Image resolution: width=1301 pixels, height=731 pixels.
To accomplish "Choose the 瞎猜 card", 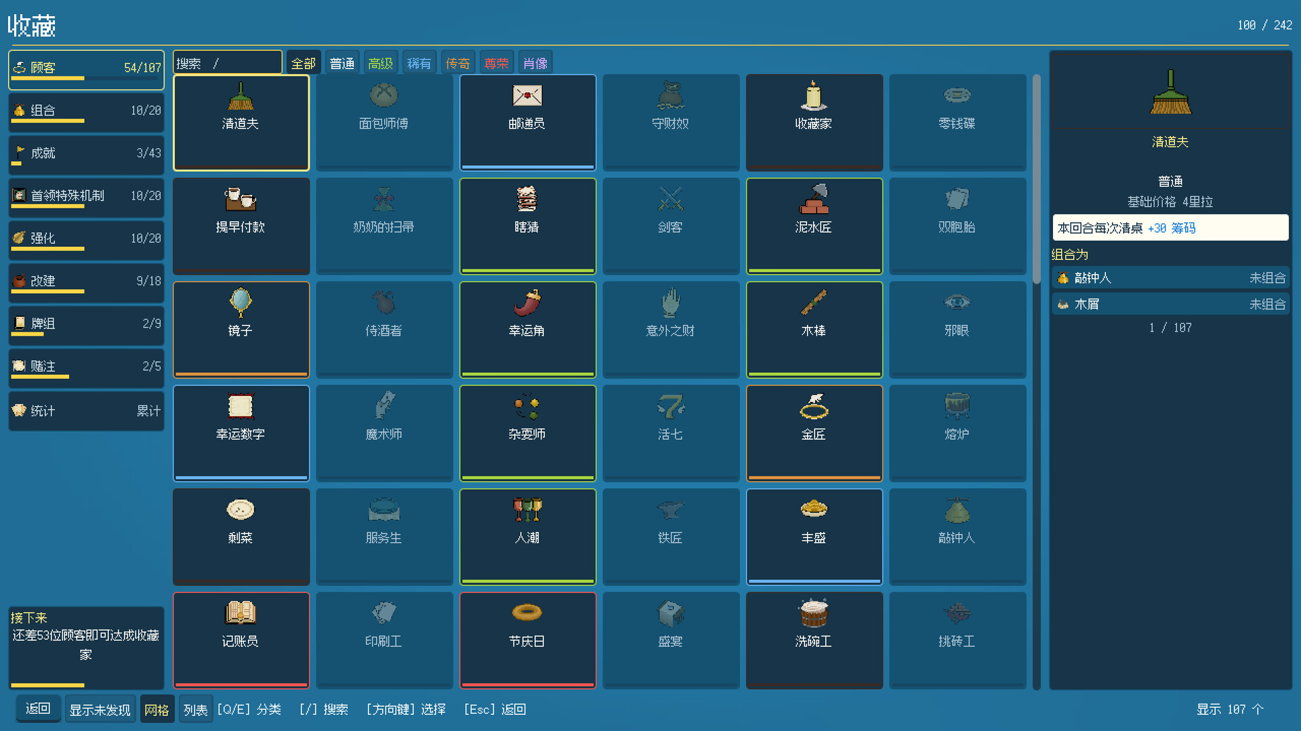I will coord(528,226).
